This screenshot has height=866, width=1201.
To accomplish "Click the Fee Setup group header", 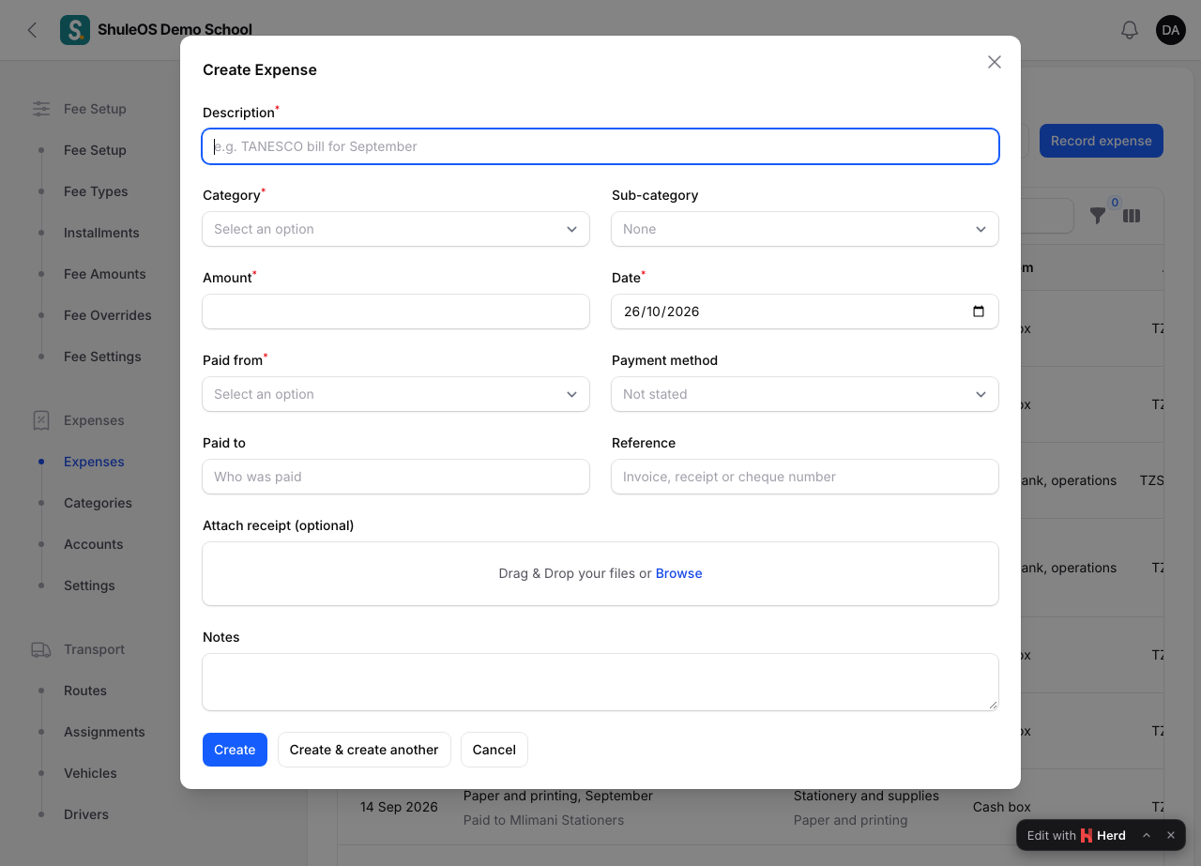I will (95, 109).
